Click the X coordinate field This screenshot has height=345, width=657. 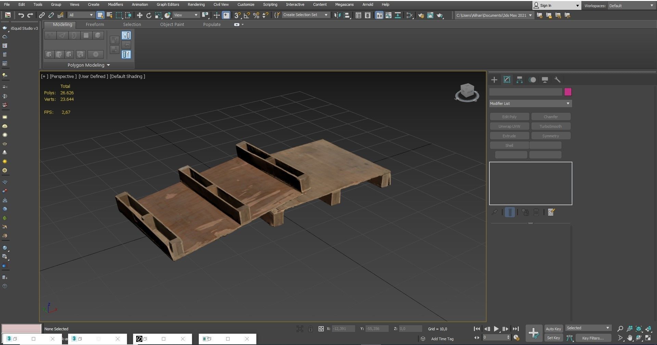pyautogui.click(x=343, y=329)
